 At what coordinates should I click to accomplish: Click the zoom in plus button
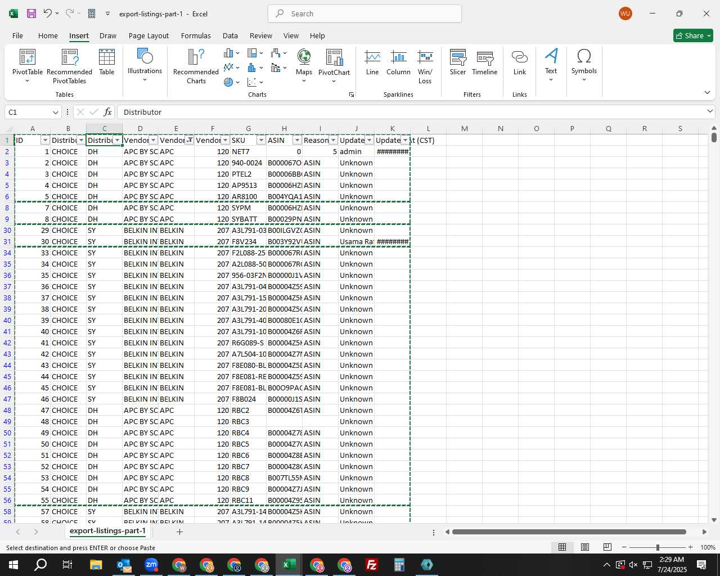pos(690,547)
